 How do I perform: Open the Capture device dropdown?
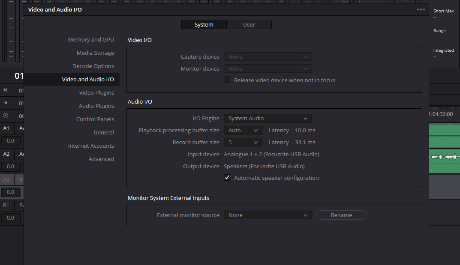coord(268,57)
